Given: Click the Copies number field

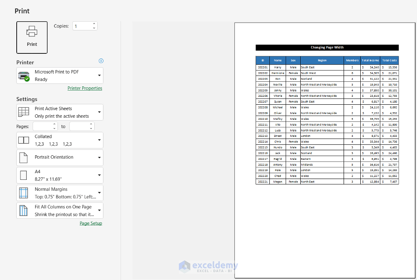Looking at the screenshot, I should (83, 26).
